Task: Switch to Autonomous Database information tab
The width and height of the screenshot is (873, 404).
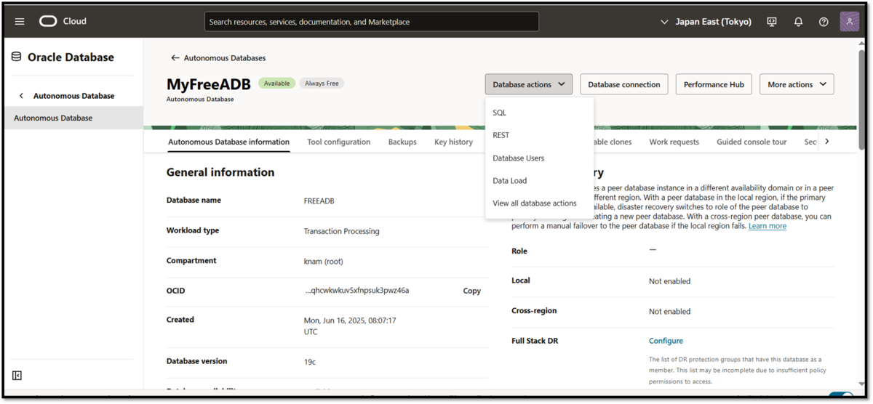Action: point(228,142)
